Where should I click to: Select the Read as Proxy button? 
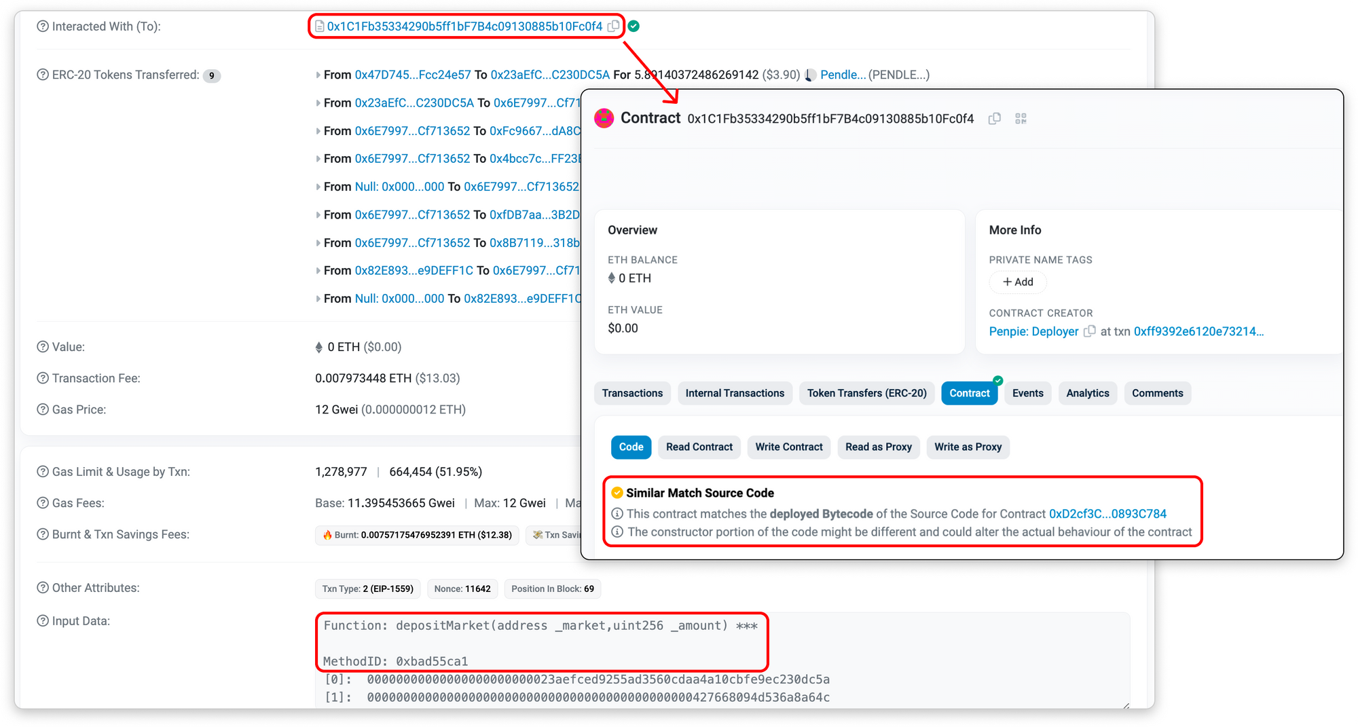click(x=878, y=447)
